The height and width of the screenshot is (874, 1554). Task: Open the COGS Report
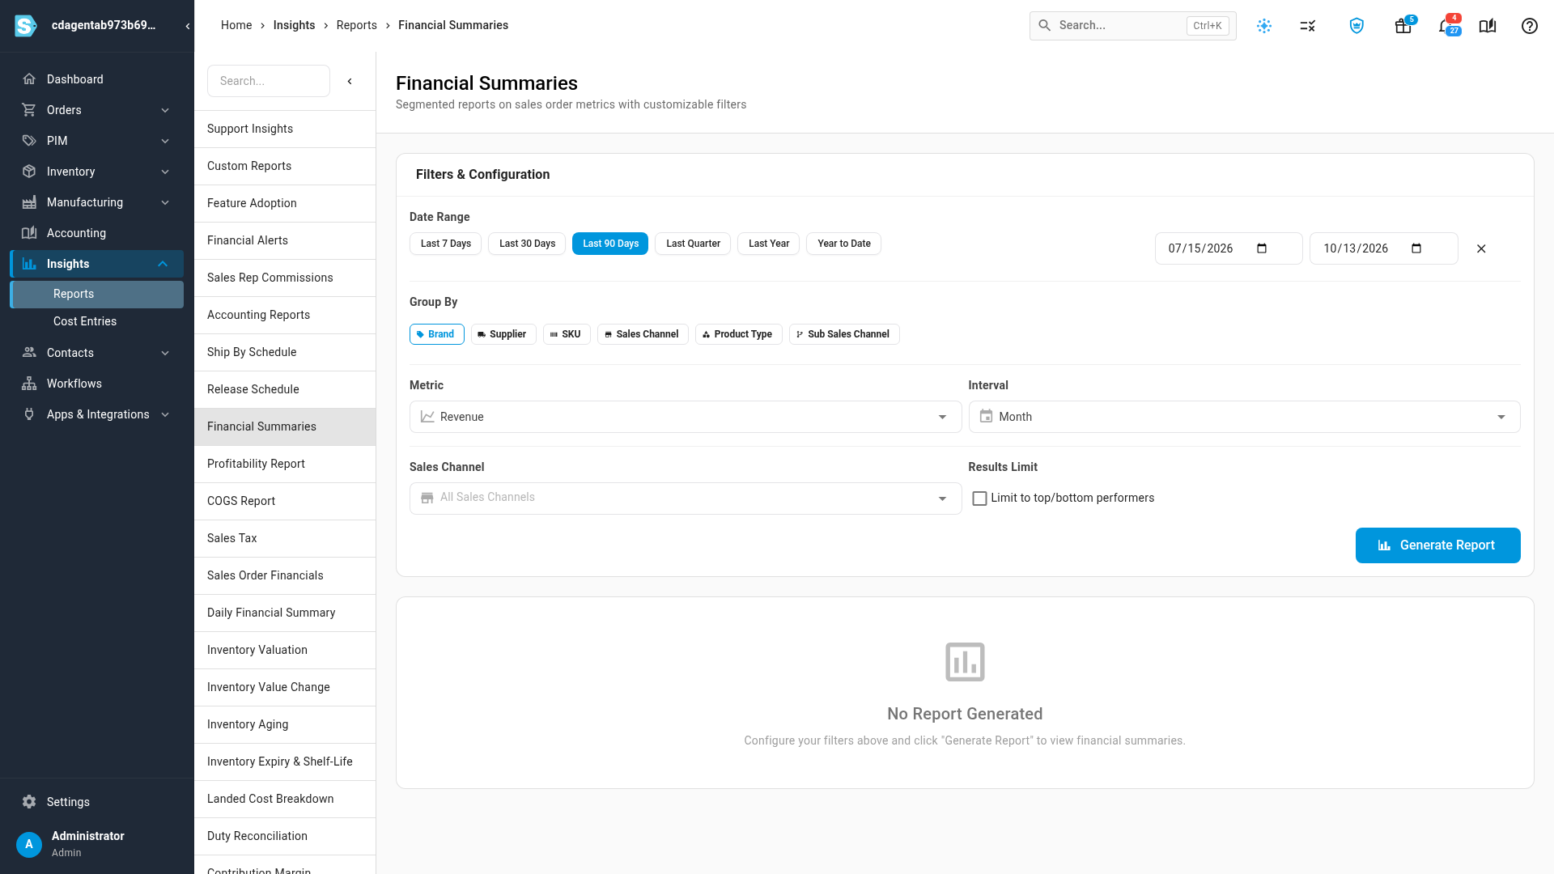[x=285, y=501]
